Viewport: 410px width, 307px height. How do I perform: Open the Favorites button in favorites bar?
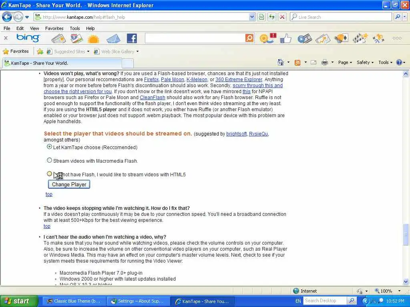(16, 52)
